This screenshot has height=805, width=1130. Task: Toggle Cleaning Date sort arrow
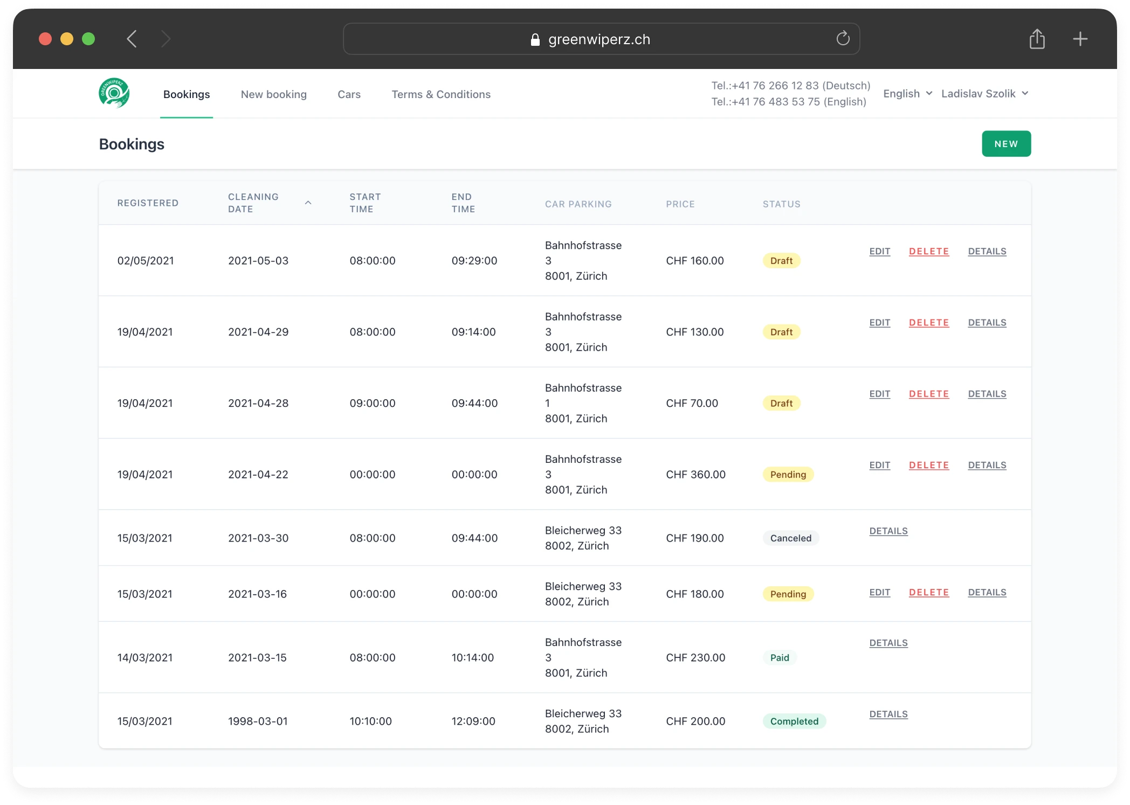point(308,203)
